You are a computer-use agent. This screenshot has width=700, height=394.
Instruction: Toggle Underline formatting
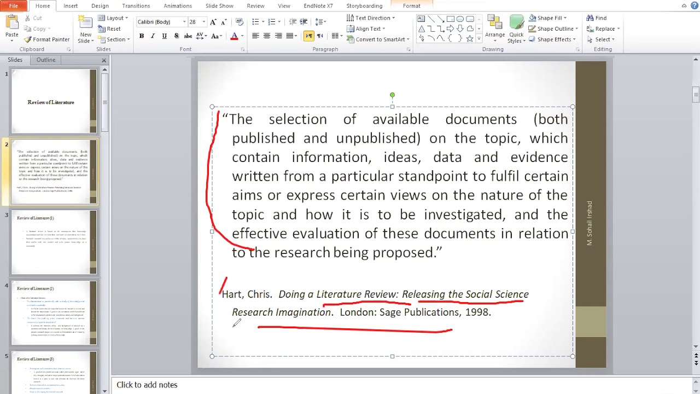(x=164, y=36)
